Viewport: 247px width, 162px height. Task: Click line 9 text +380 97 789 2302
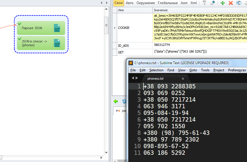pyautogui.click(x=171, y=139)
